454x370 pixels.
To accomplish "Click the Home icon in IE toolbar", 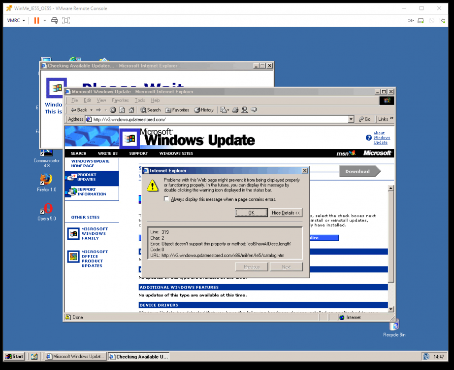I will coord(132,110).
